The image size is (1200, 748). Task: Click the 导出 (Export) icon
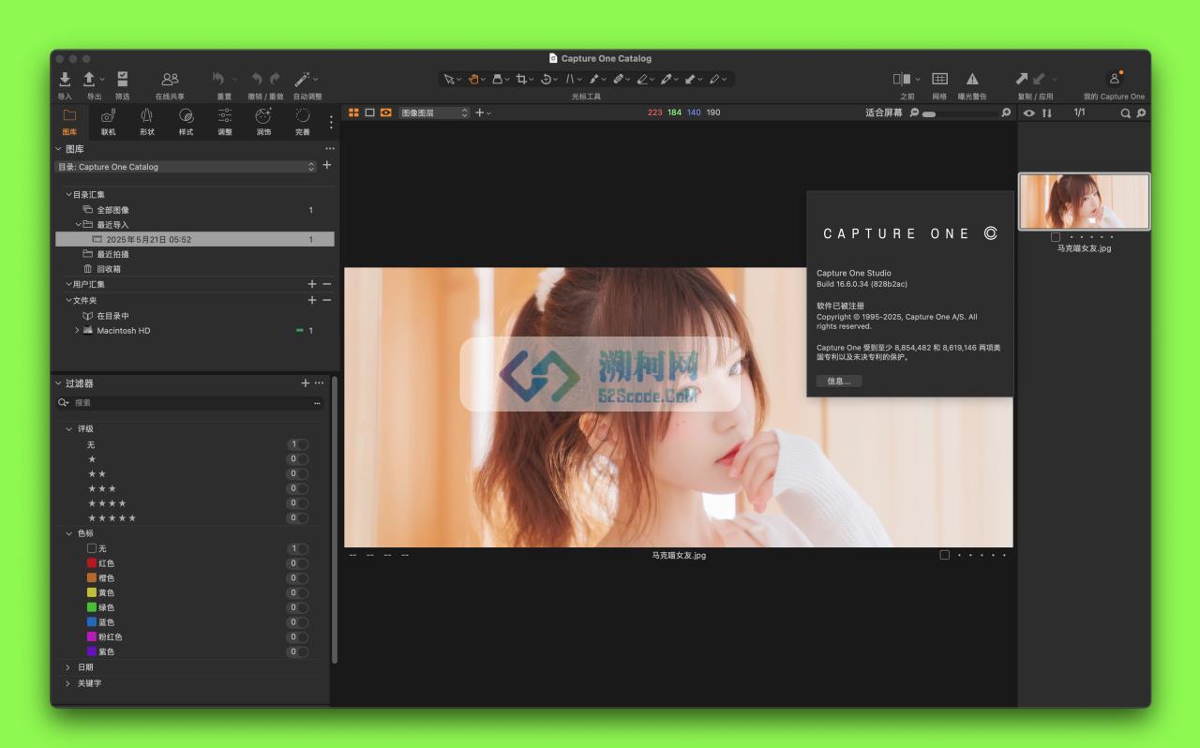click(89, 80)
